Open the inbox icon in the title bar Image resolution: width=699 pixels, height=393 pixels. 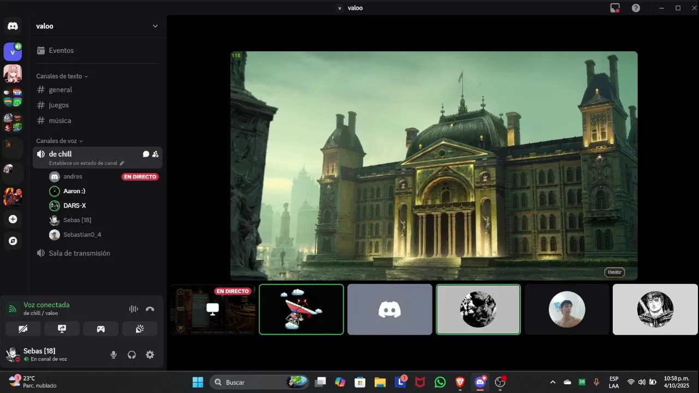pyautogui.click(x=615, y=8)
